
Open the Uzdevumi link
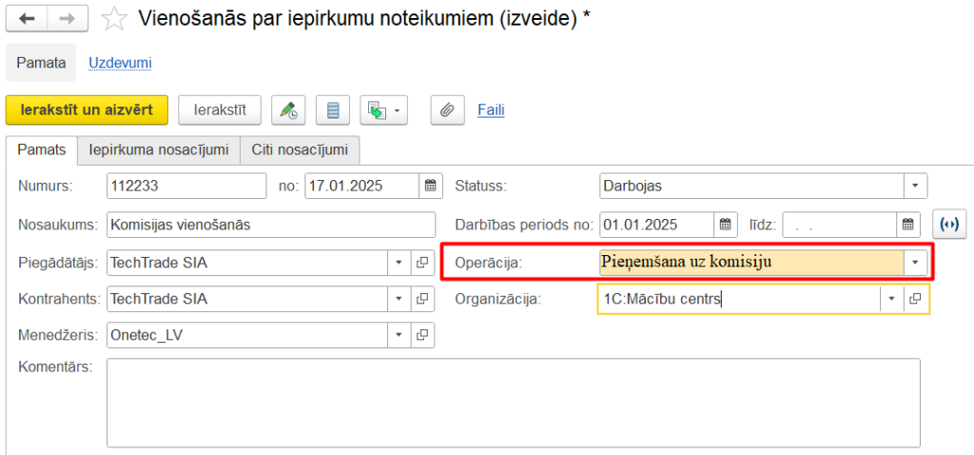[120, 63]
